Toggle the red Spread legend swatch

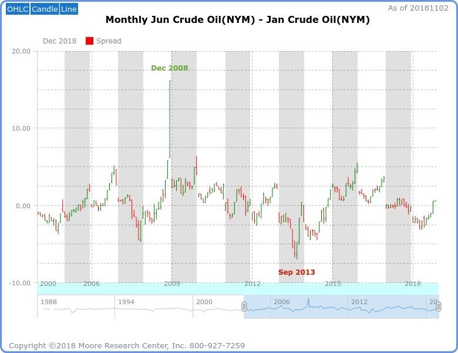pos(89,41)
